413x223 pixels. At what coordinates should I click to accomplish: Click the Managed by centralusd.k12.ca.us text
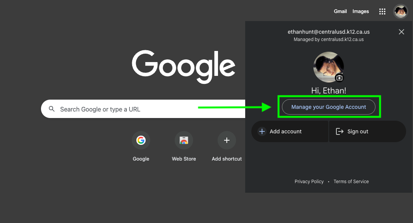point(328,39)
